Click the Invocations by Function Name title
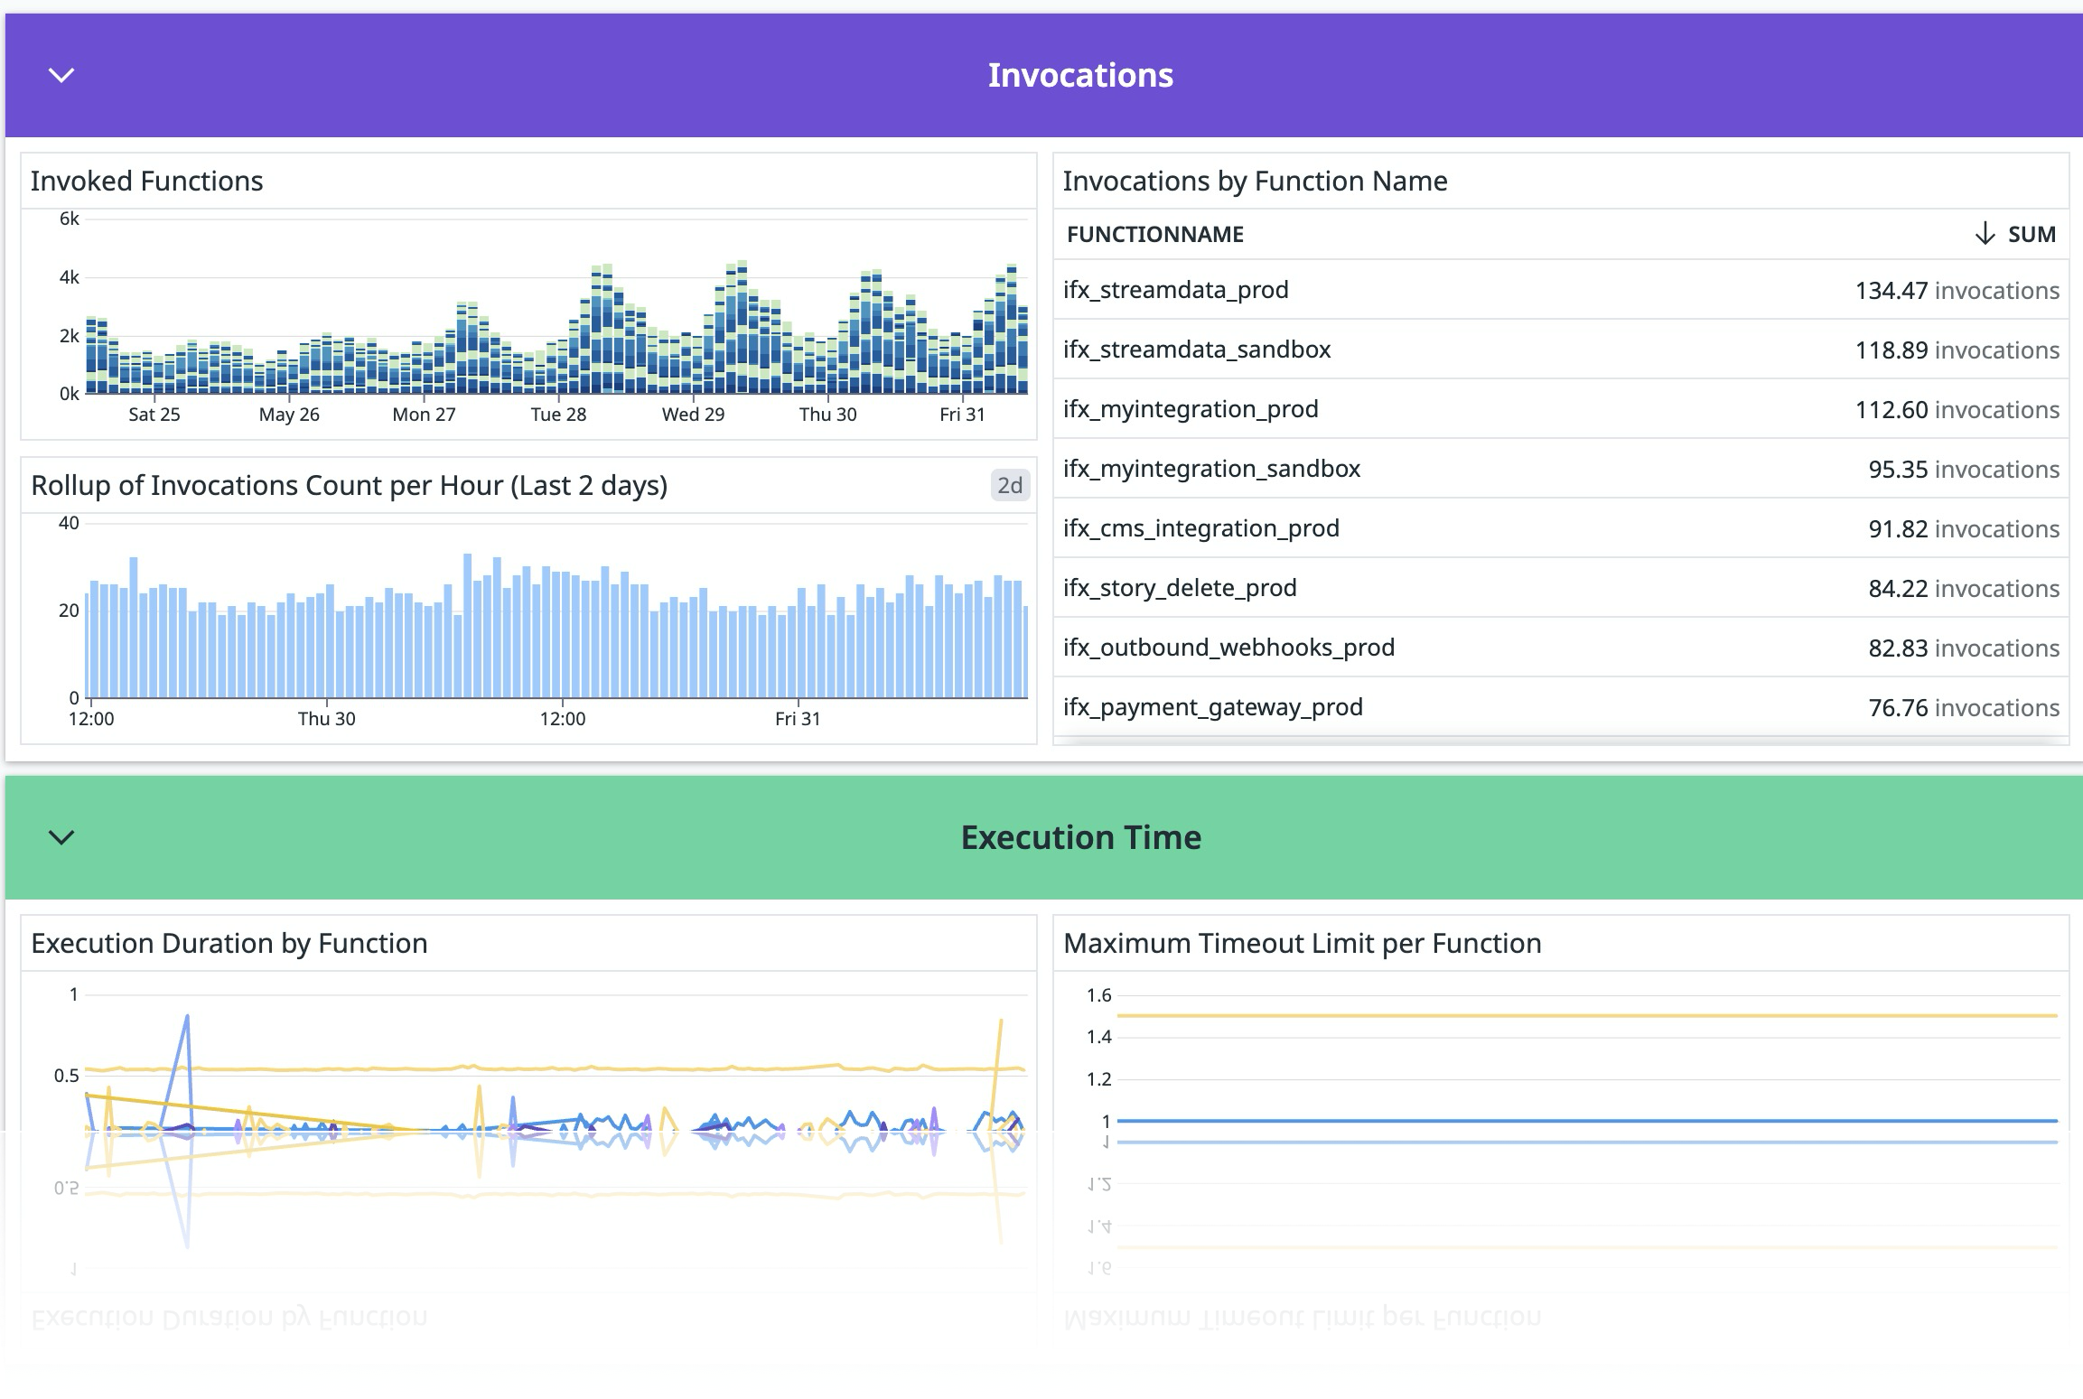This screenshot has height=1399, width=2083. coord(1255,181)
